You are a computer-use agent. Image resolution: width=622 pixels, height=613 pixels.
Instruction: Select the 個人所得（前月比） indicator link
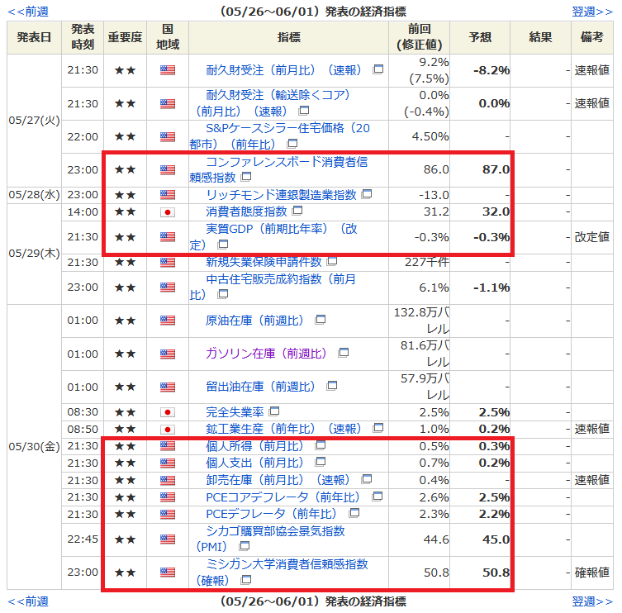pyautogui.click(x=254, y=446)
